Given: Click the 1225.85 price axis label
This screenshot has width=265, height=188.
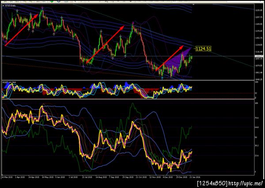Looking at the screenshot, I should [x=259, y=10].
